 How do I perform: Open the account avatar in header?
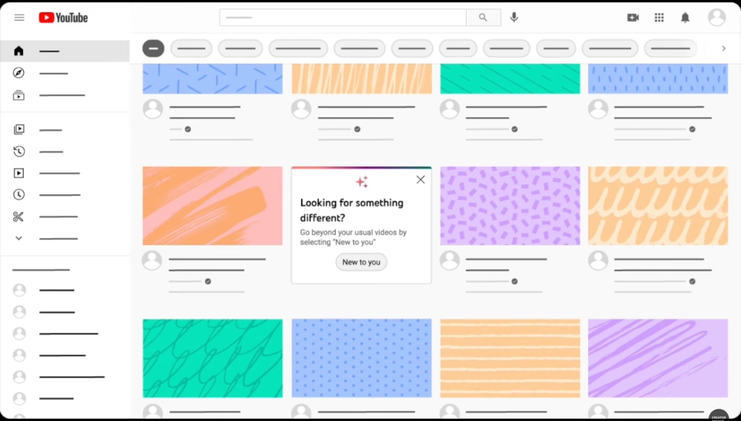tap(716, 17)
